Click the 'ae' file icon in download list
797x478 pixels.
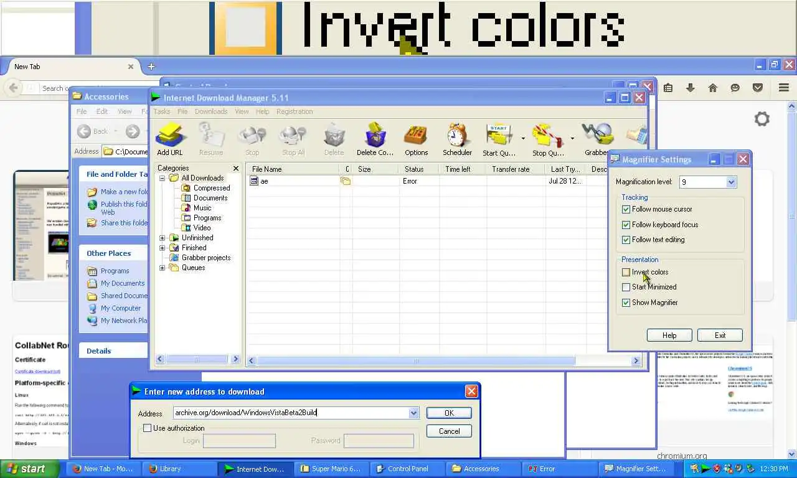(254, 181)
